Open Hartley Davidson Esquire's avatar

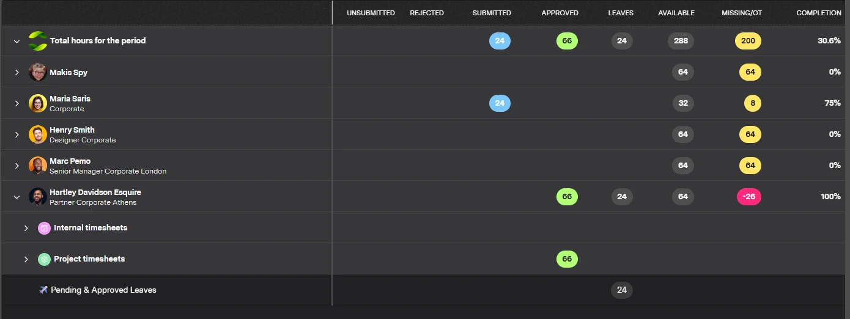[x=38, y=197]
